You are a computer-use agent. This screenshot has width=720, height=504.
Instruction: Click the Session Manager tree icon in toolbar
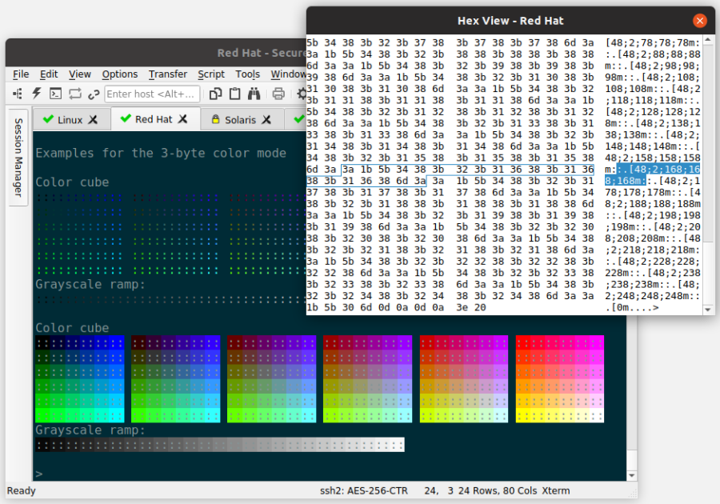[17, 94]
